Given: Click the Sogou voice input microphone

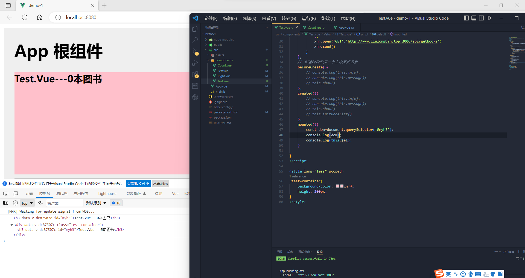Looking at the screenshot, I should 471,274.
